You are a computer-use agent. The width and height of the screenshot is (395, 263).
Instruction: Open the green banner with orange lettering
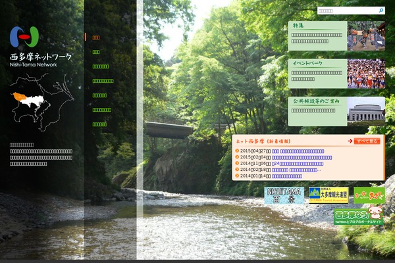point(369,195)
